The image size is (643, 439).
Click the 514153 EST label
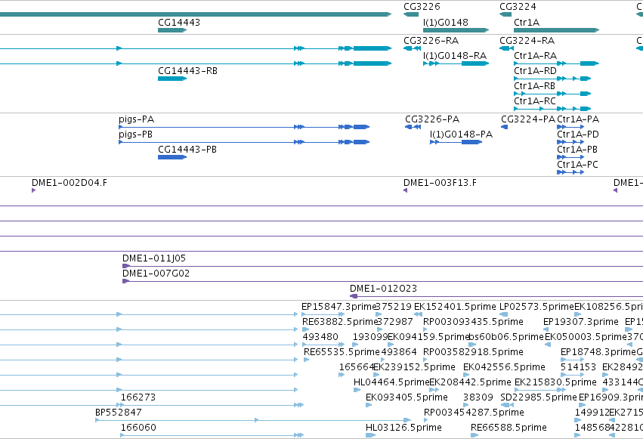(578, 367)
